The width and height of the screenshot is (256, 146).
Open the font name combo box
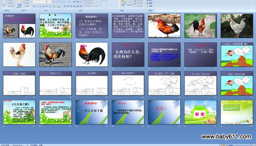tap(39, 2)
